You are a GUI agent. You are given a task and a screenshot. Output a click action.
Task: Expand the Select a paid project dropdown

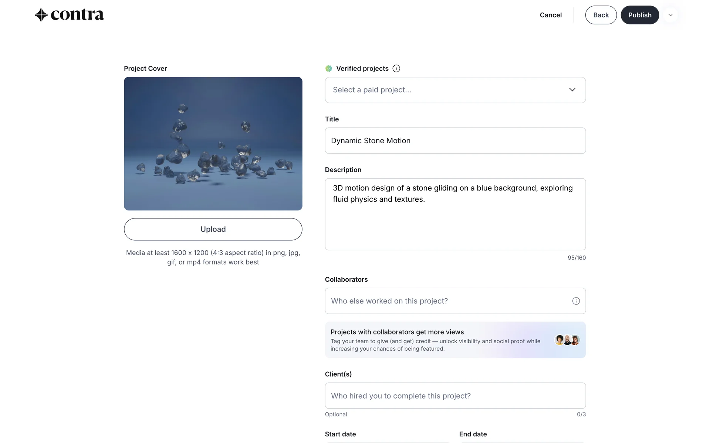(x=444, y=90)
